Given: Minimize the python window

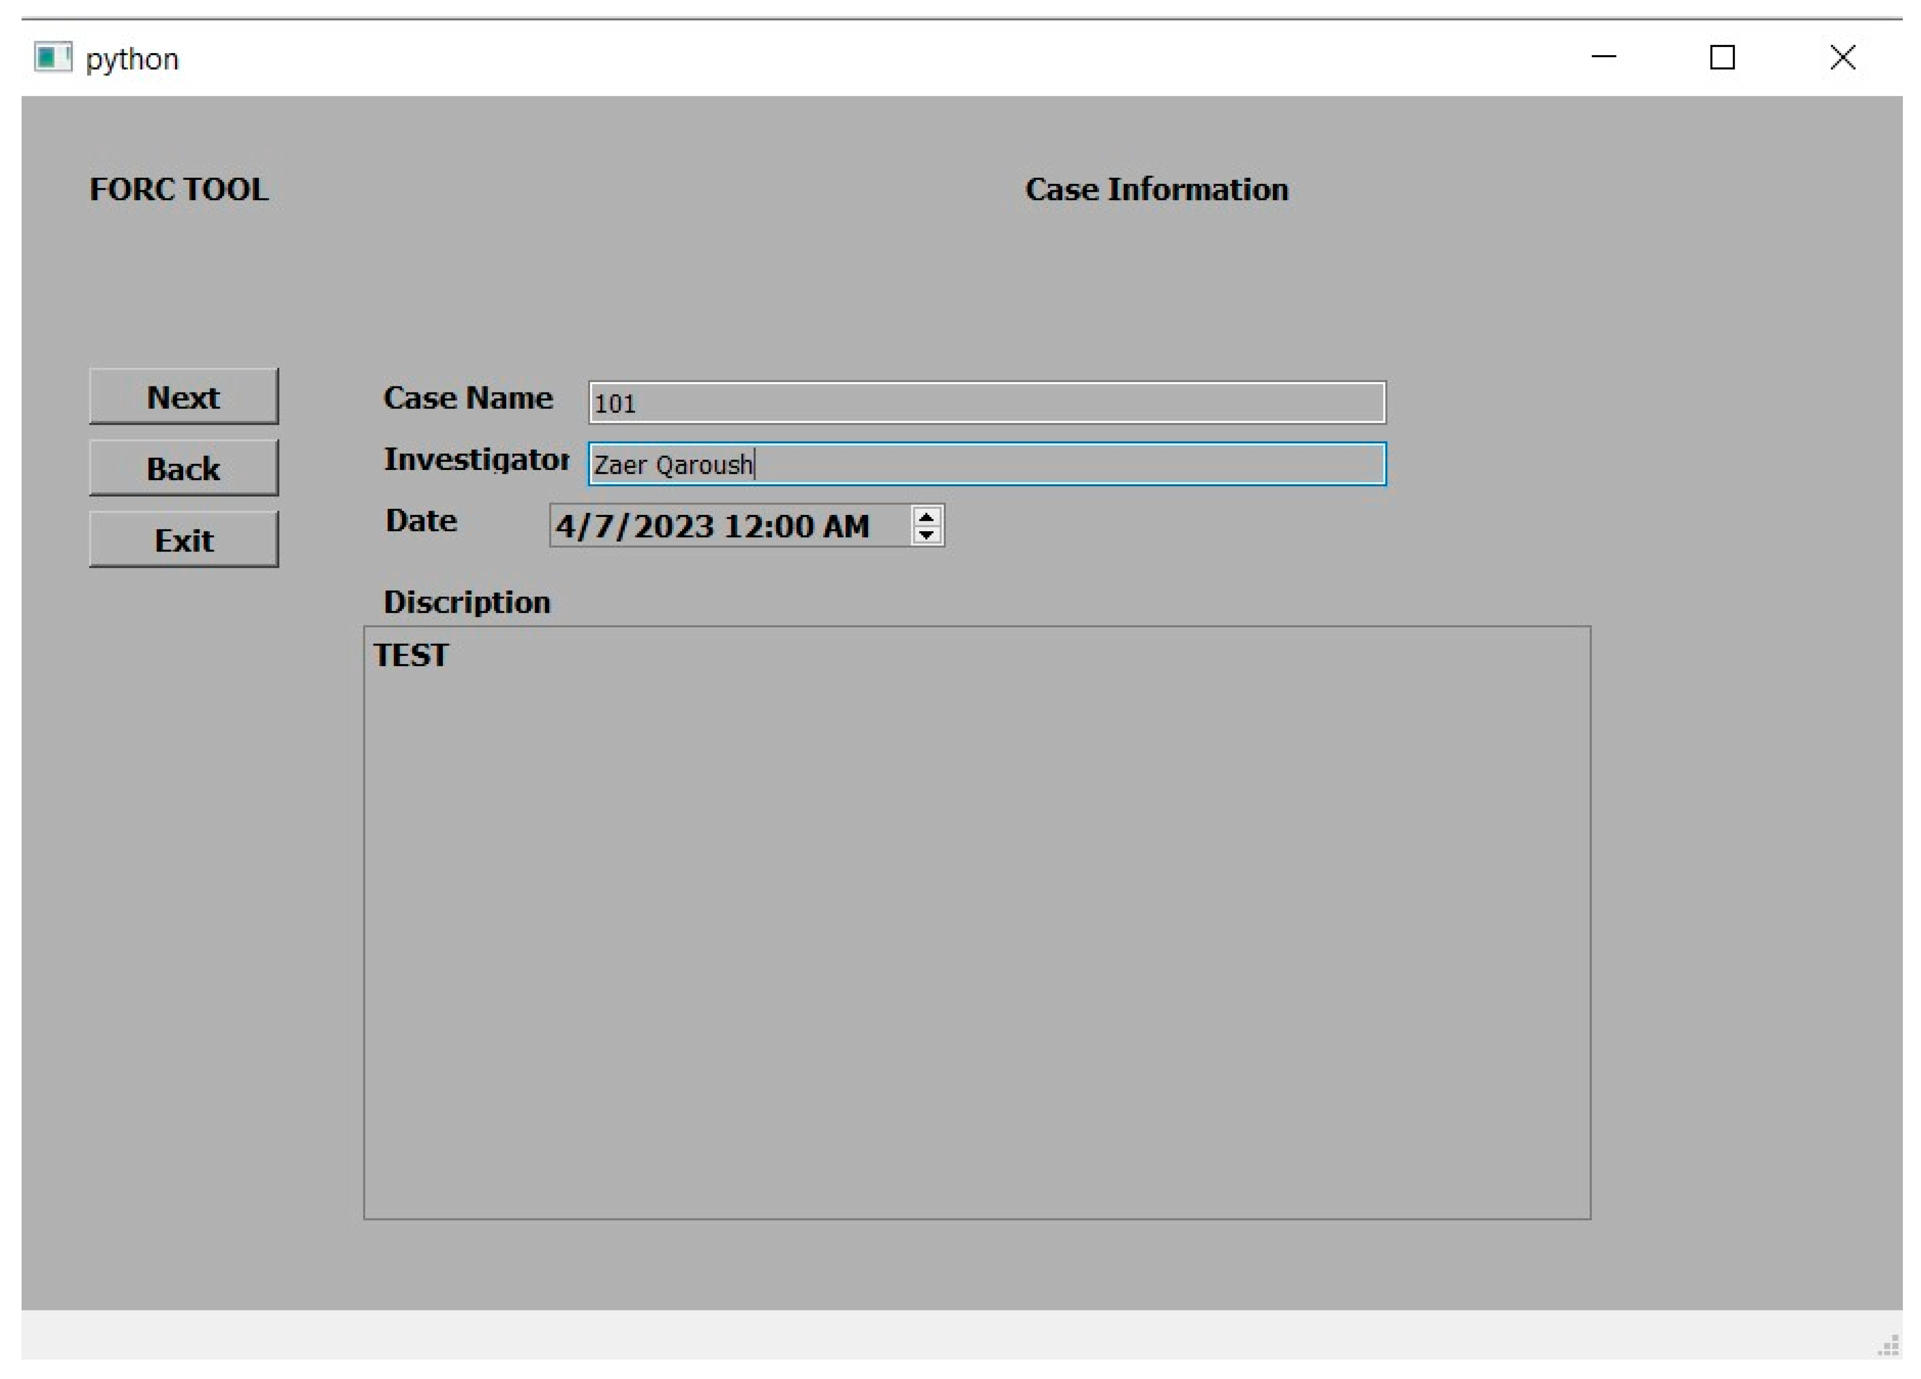Looking at the screenshot, I should (x=1603, y=58).
